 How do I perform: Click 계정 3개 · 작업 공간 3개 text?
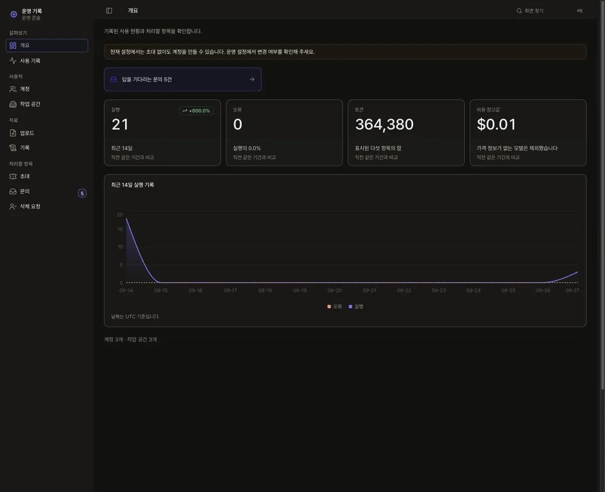130,340
